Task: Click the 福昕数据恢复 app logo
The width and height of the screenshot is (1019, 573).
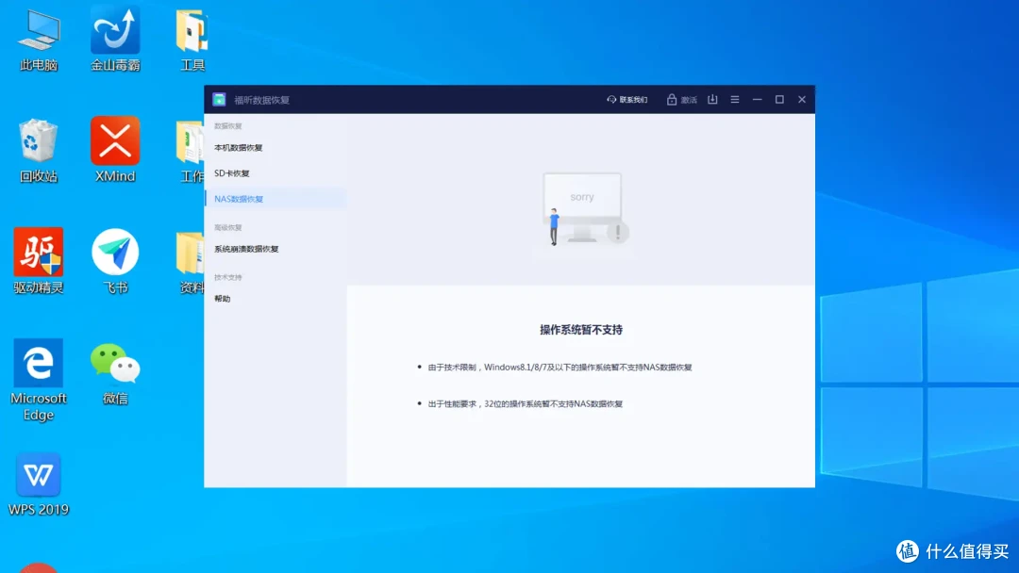Action: (x=219, y=99)
